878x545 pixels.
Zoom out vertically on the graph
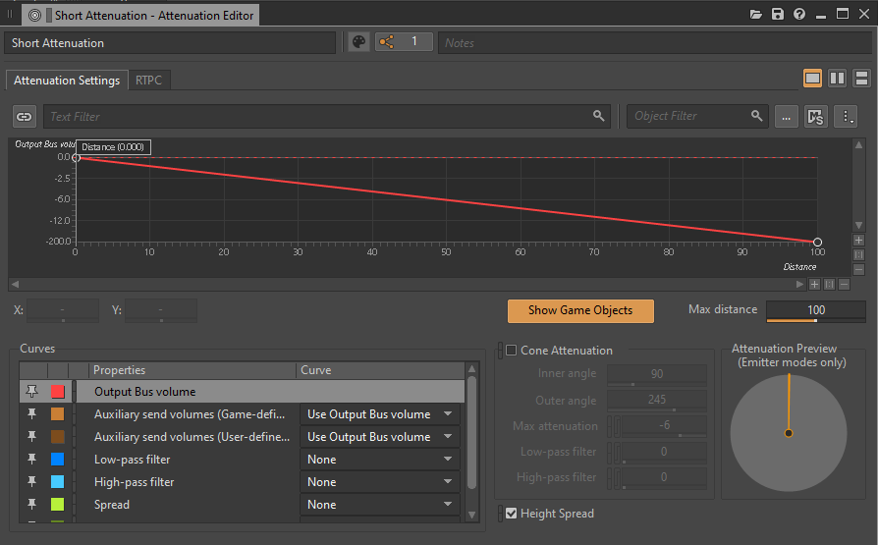pos(858,269)
